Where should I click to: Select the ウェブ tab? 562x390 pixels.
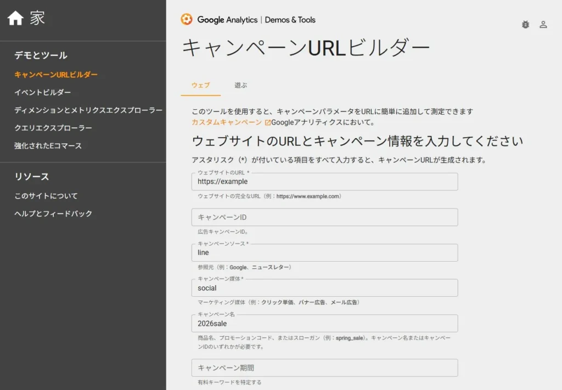click(200, 86)
